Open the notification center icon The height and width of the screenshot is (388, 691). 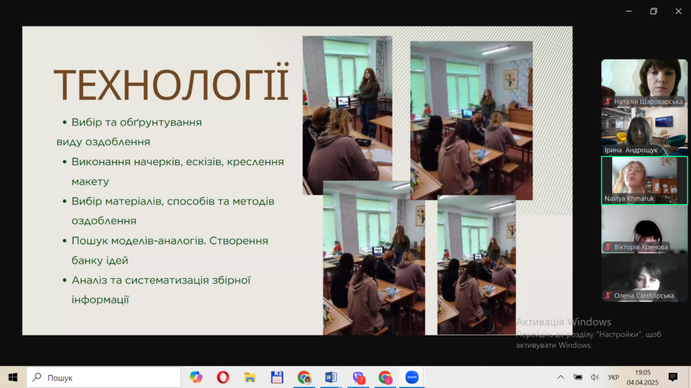click(x=673, y=377)
